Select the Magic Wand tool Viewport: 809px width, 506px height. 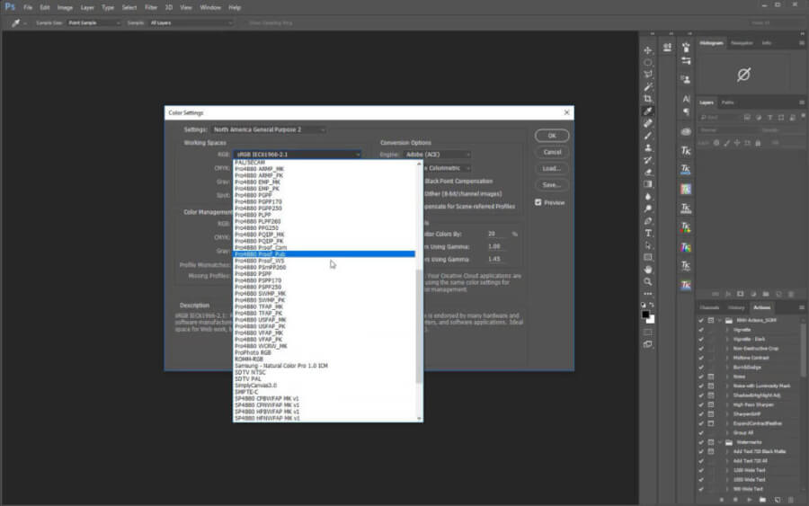pyautogui.click(x=647, y=86)
